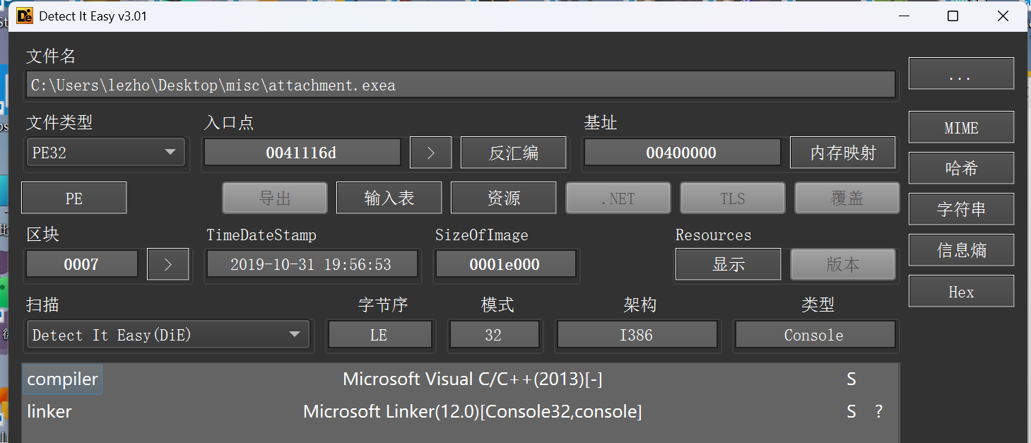Open the Detect It Easy(DiE) scan dropdown
This screenshot has width=1031, height=443.
pyautogui.click(x=168, y=335)
